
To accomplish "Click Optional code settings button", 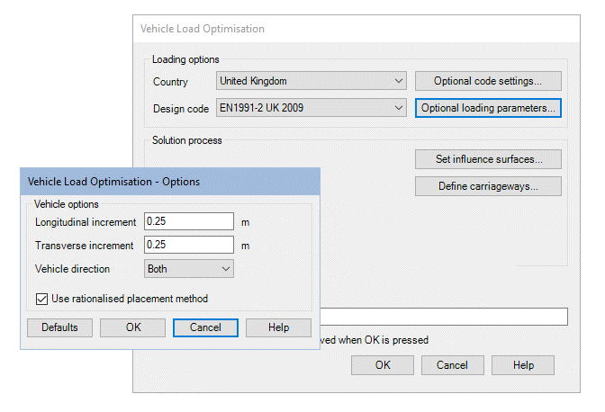I will [488, 81].
